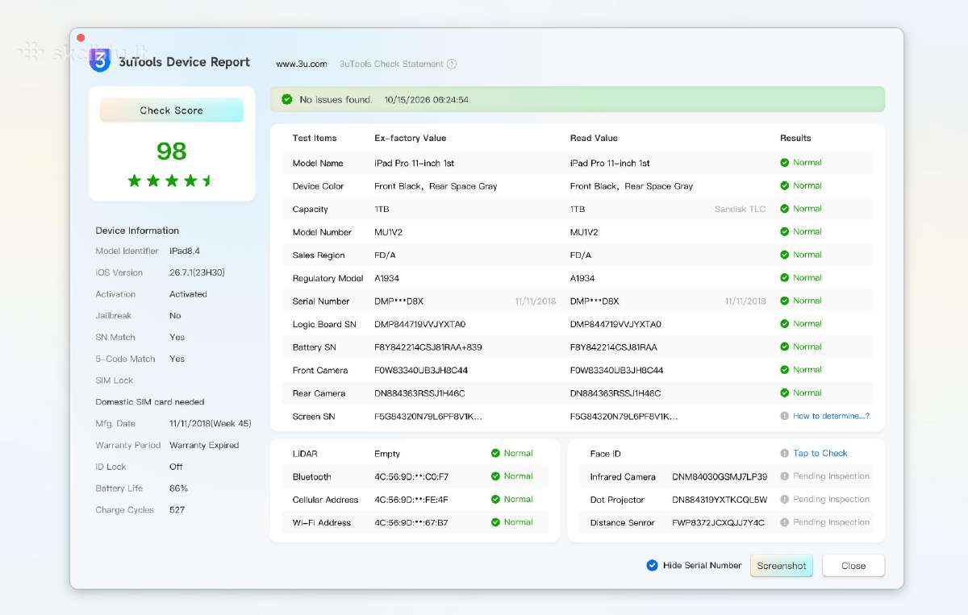
Task: Click the Sandisk TLC label
Action: tap(741, 210)
